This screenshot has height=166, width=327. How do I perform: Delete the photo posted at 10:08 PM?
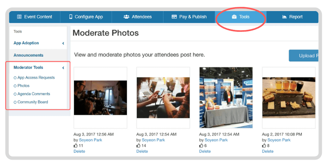[x=268, y=151]
